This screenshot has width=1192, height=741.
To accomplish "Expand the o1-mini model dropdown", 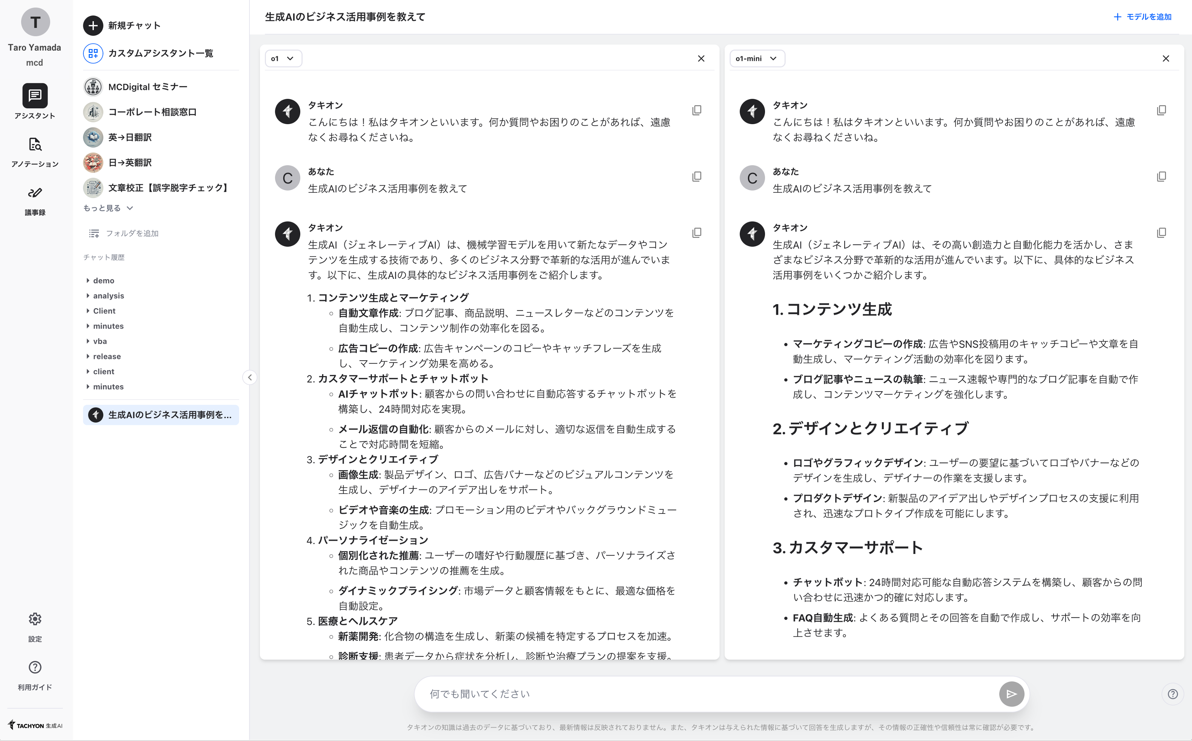I will point(755,58).
